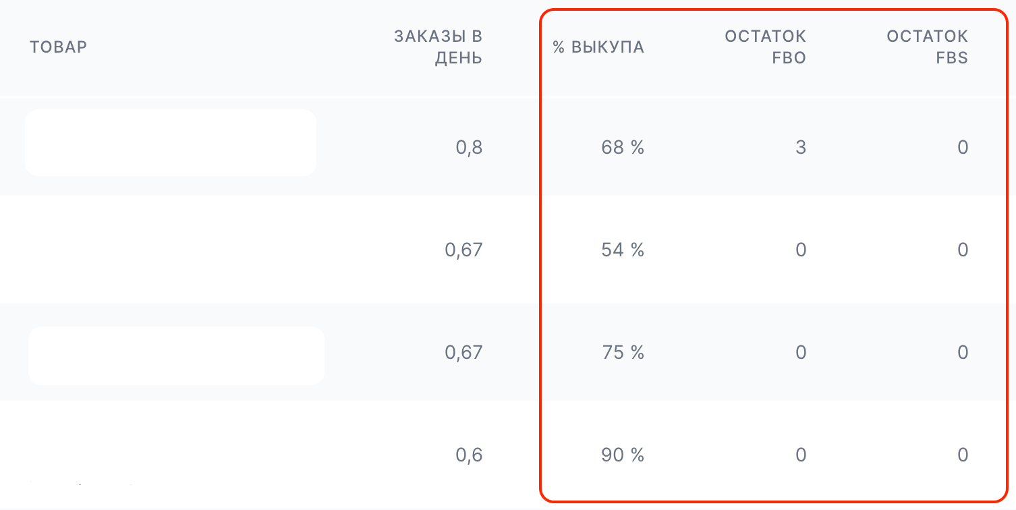The height and width of the screenshot is (510, 1016).
Task: Open the hidden product block in first row
Action: click(170, 143)
